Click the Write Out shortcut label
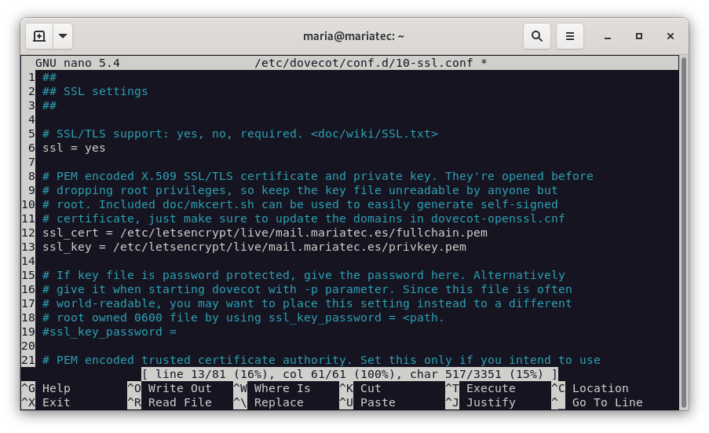This screenshot has width=709, height=433. [x=180, y=388]
